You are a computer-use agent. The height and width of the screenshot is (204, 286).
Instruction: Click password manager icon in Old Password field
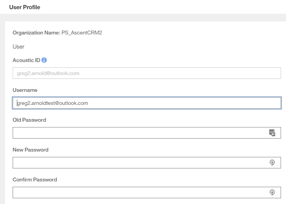272,133
